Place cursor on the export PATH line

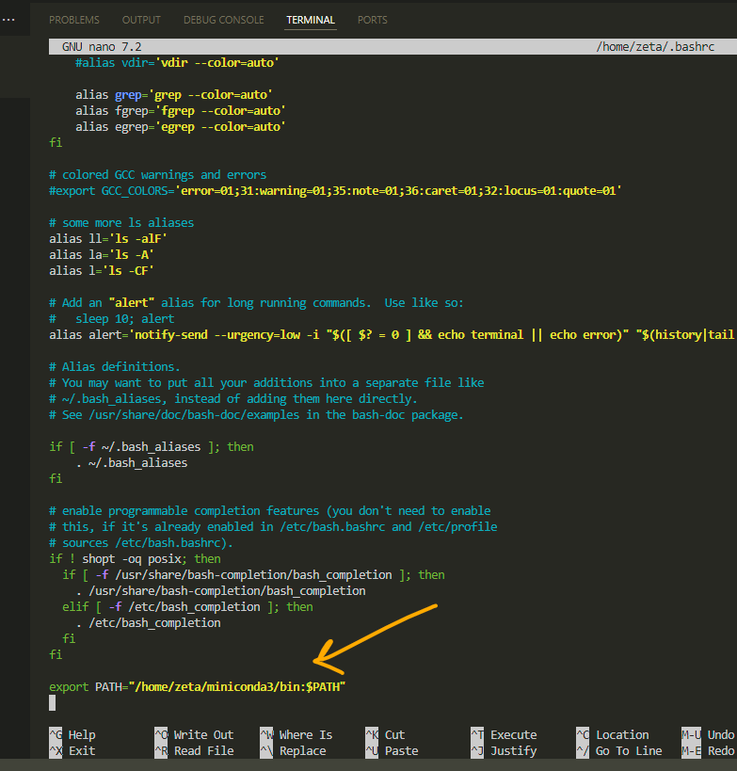tap(198, 687)
